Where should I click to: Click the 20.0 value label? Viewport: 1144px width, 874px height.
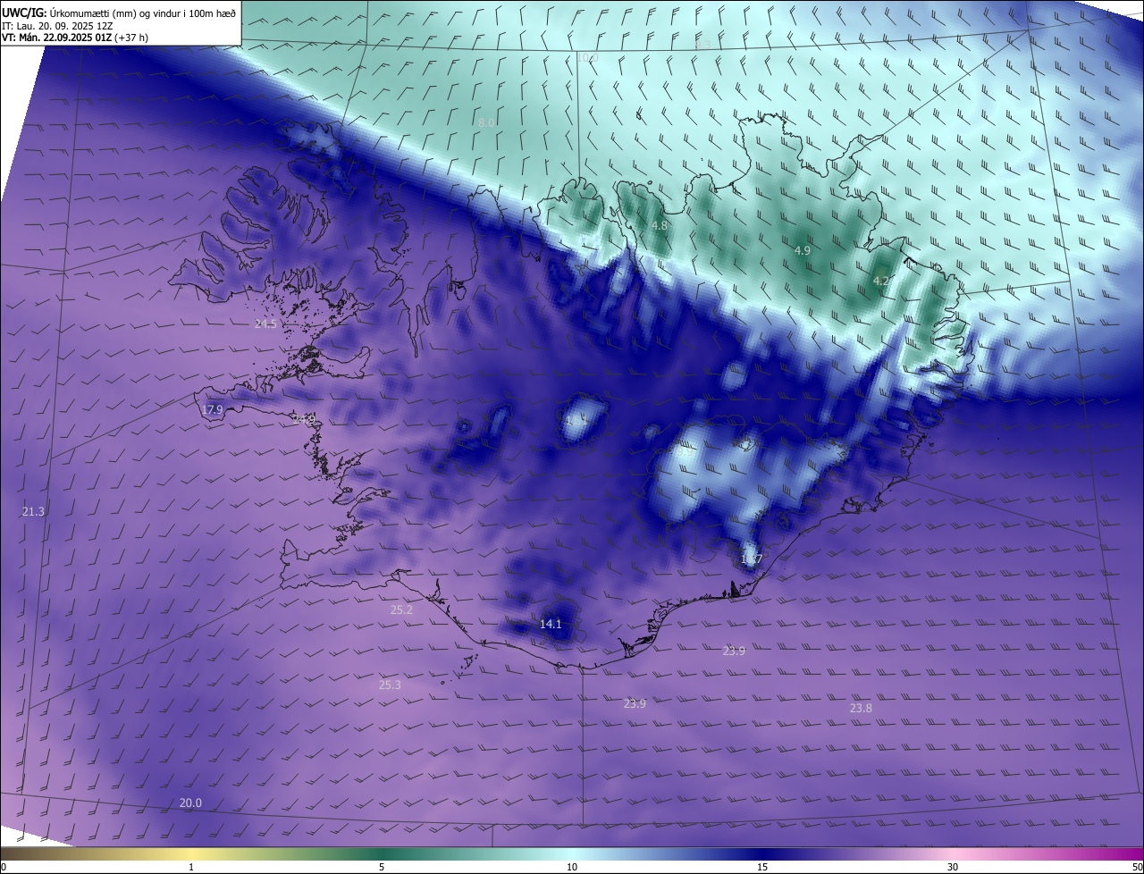190,803
